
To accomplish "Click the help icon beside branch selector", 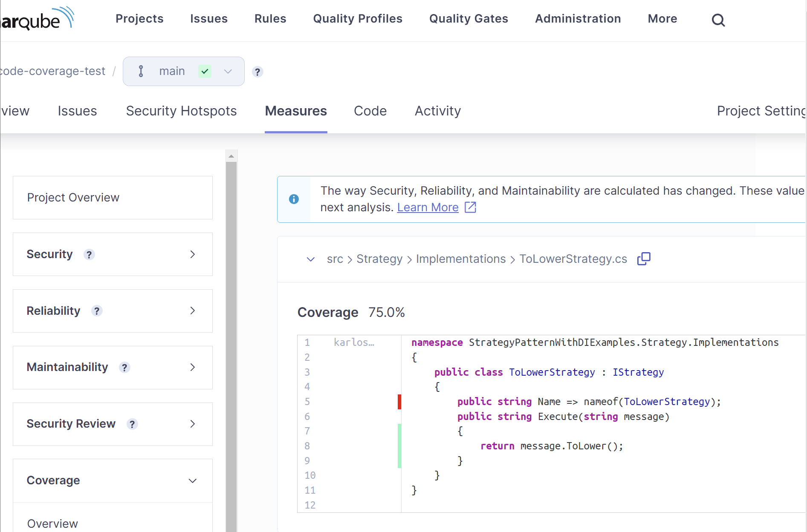I will pos(257,72).
